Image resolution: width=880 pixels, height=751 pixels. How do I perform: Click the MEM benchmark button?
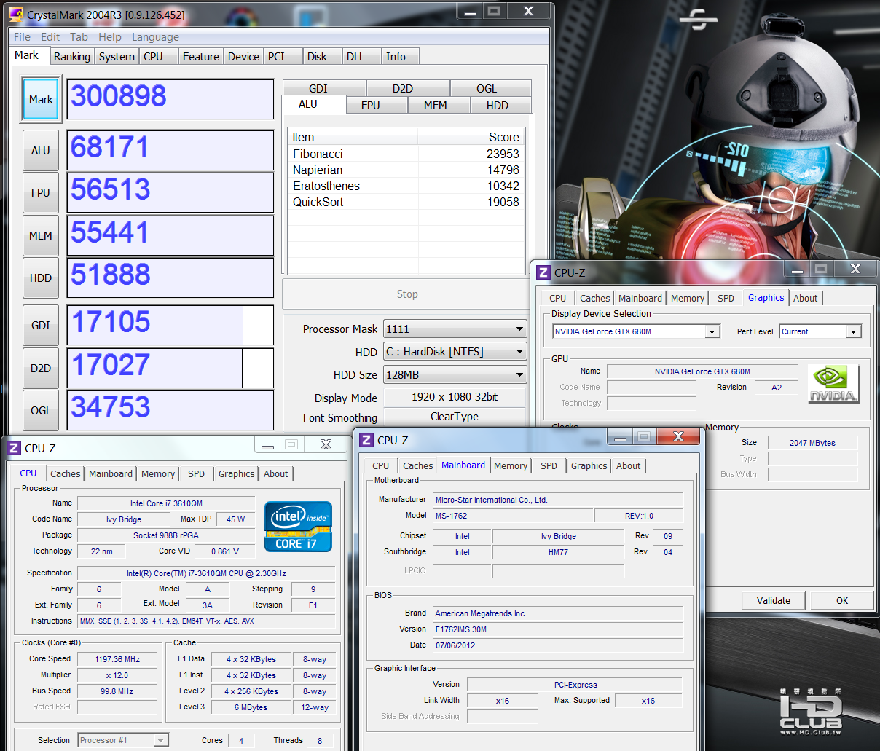(x=41, y=235)
